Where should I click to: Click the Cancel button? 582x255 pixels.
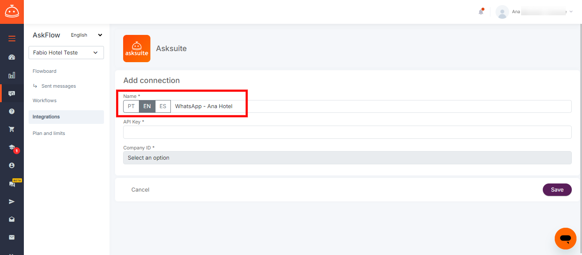pos(140,190)
